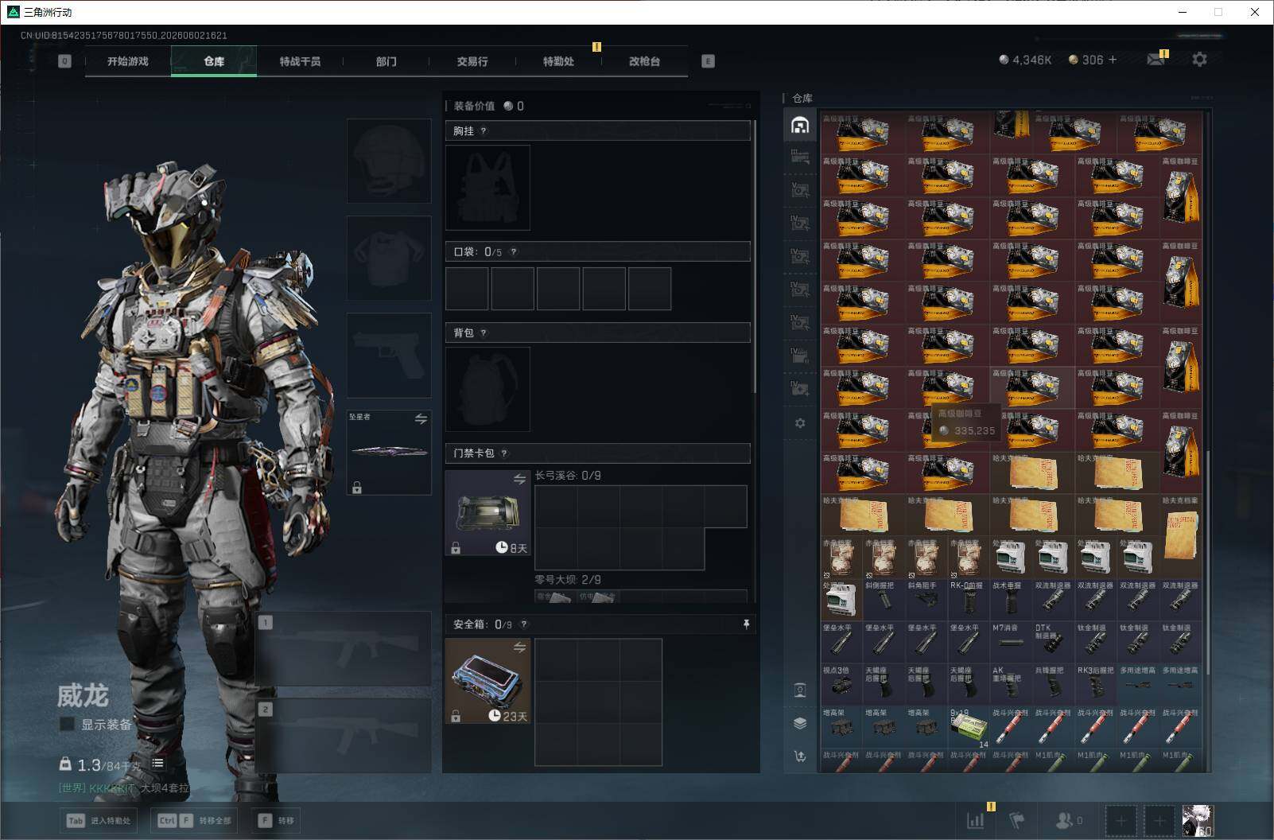The image size is (1274, 840).
Task: Click the stack layers sort icon
Action: (x=800, y=723)
